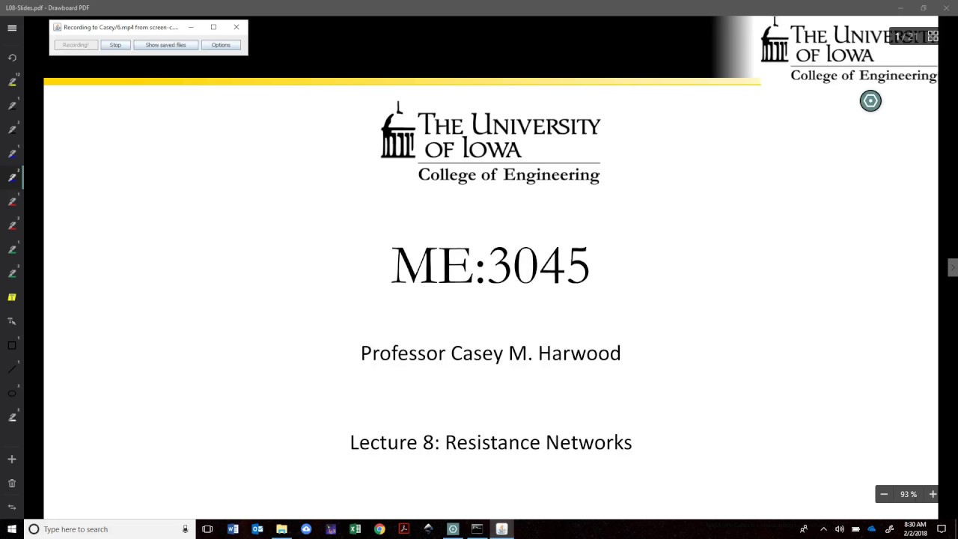Open the command prompt taskbar icon
Image resolution: width=958 pixels, height=539 pixels.
[x=477, y=529]
